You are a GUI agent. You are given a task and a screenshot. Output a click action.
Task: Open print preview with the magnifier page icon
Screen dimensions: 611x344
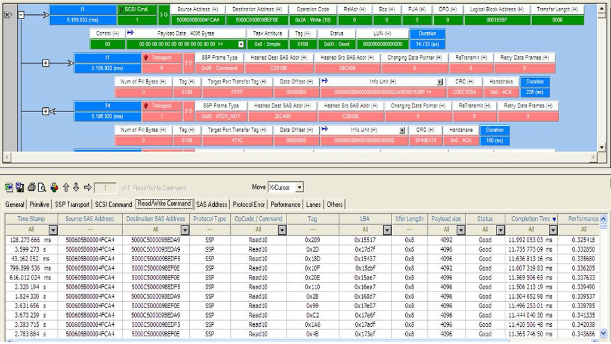tap(42, 187)
